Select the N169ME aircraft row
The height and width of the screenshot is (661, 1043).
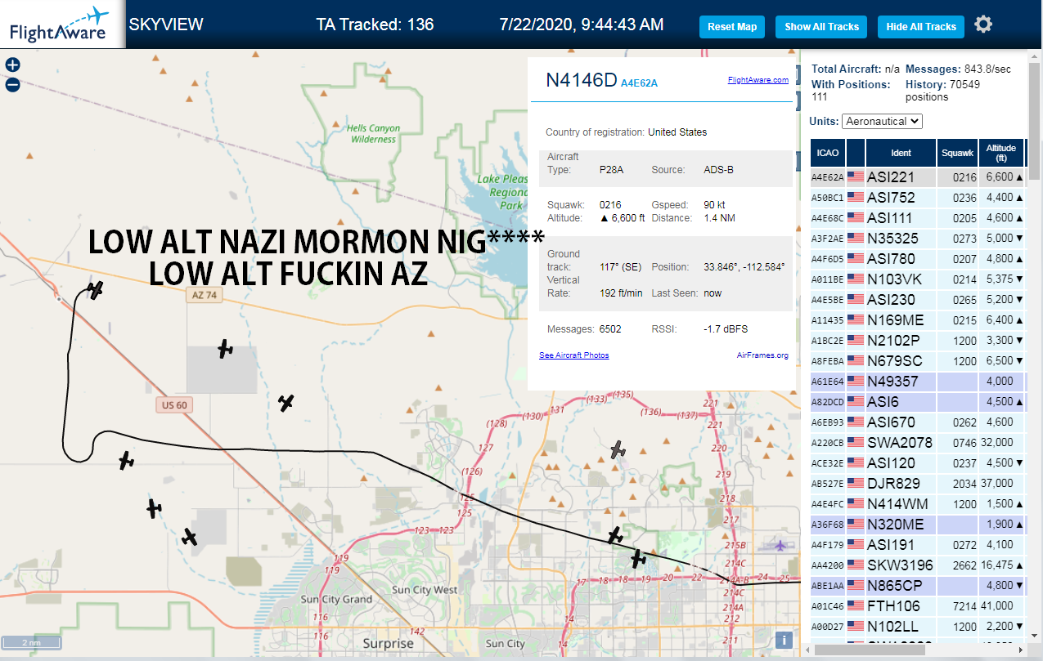point(917,319)
